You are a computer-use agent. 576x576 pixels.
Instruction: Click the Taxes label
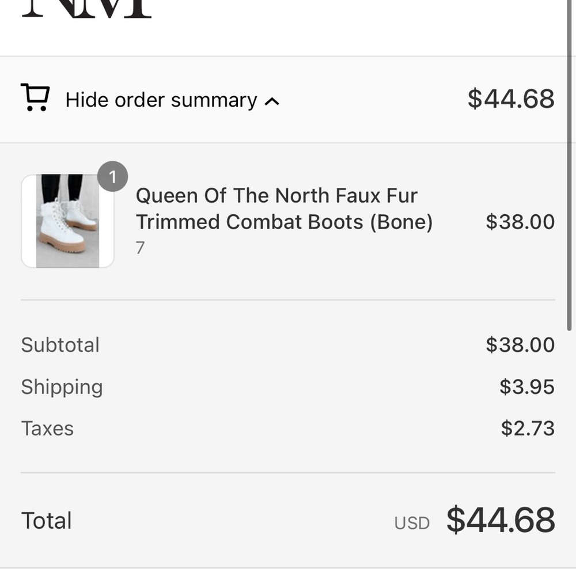48,429
